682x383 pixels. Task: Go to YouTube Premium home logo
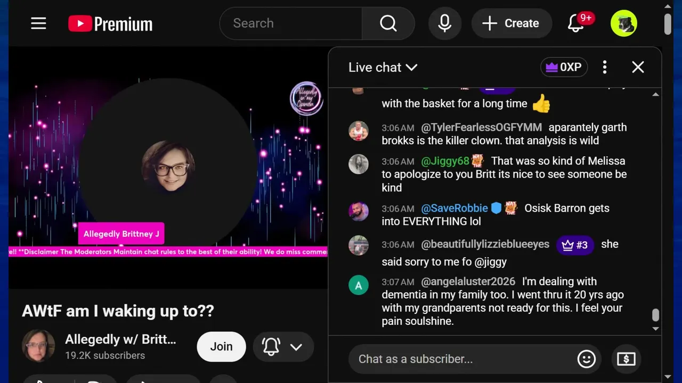pyautogui.click(x=110, y=23)
